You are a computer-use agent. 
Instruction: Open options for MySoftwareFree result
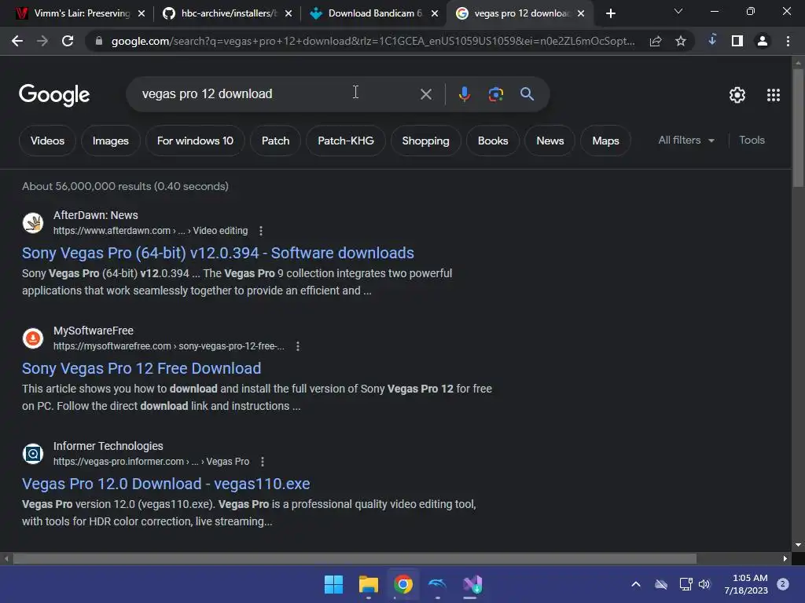(x=298, y=346)
